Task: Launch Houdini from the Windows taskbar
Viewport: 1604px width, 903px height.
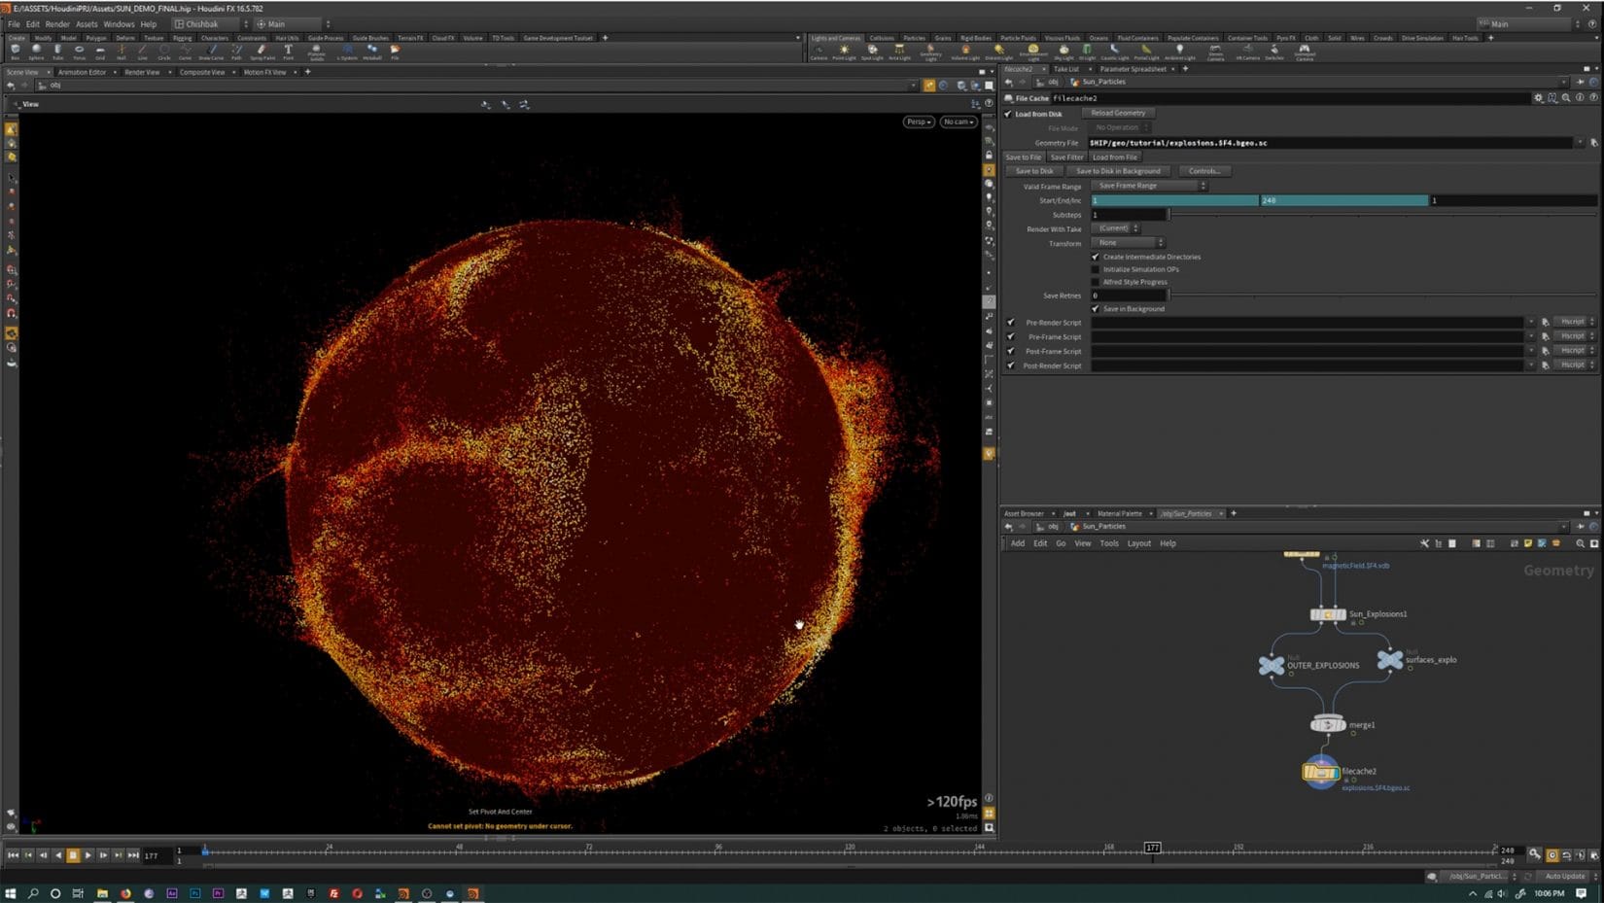Action: [x=473, y=893]
